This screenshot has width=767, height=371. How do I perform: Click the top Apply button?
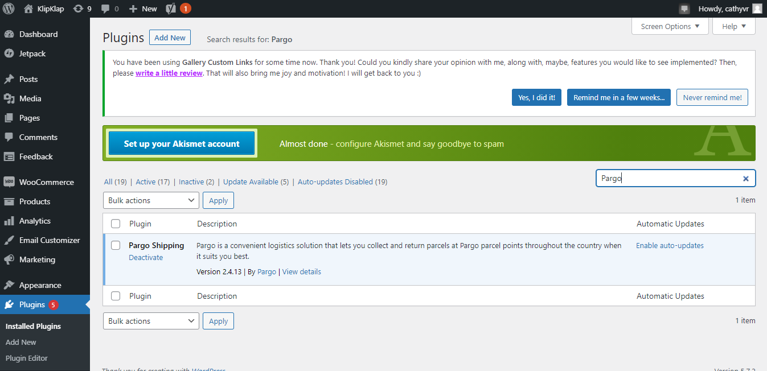point(218,200)
